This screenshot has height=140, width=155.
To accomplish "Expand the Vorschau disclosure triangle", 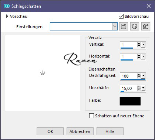I will click(x=7, y=16).
